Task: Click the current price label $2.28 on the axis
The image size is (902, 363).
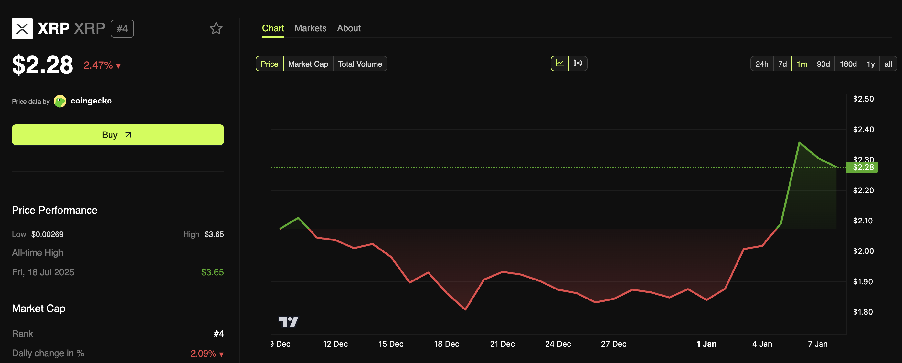Action: point(863,167)
